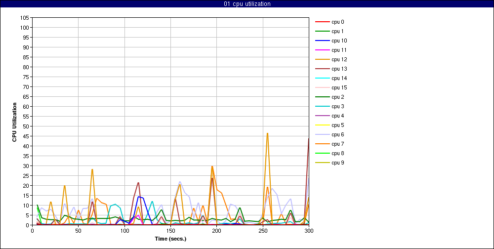Click the orange spike peaking near 46
Screen dimensions: 494x249
pyautogui.click(x=267, y=134)
